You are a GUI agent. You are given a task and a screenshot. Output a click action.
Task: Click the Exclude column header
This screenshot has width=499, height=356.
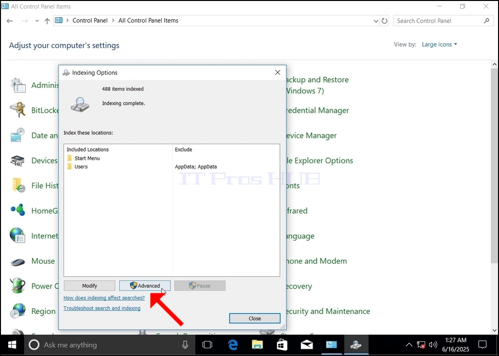pyautogui.click(x=183, y=149)
